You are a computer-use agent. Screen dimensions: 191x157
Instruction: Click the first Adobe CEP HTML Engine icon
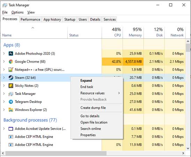(11, 137)
